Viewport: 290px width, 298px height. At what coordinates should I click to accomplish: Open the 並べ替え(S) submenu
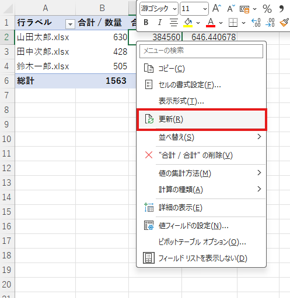pos(201,137)
